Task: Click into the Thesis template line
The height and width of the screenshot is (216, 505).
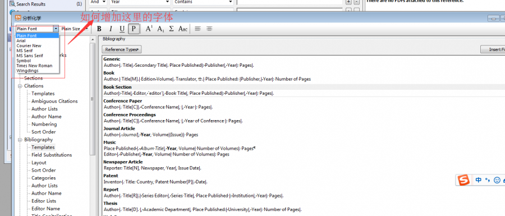Action: (202, 210)
